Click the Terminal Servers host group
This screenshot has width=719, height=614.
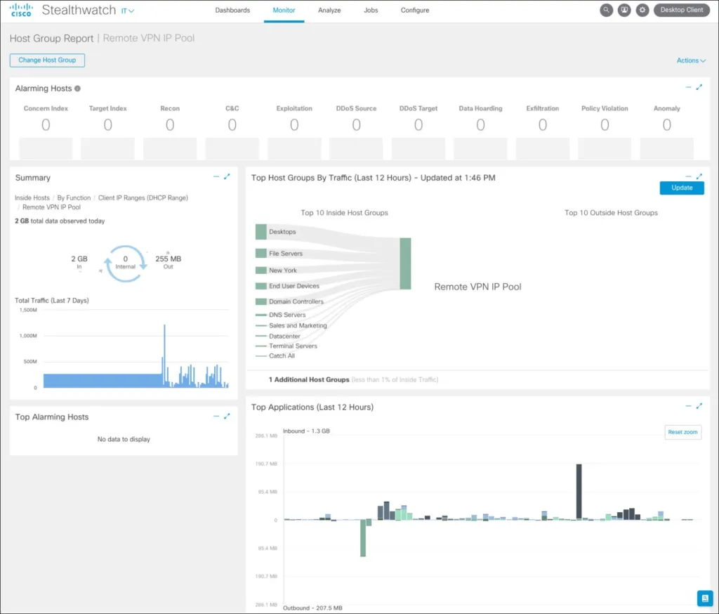point(293,346)
